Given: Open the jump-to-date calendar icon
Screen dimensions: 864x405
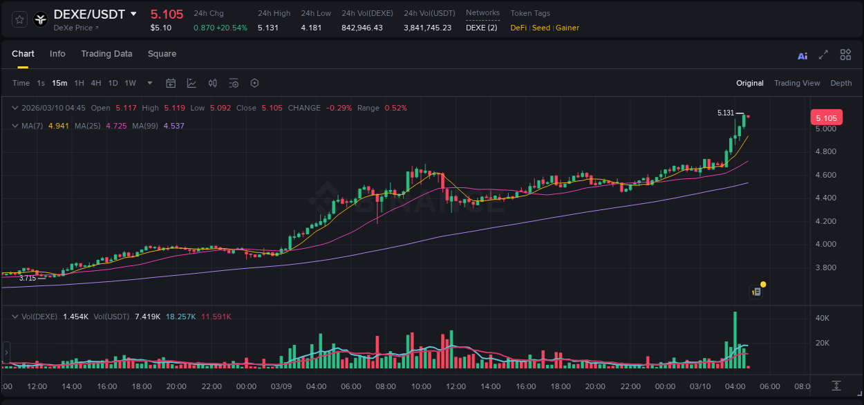Looking at the screenshot, I should pos(171,83).
